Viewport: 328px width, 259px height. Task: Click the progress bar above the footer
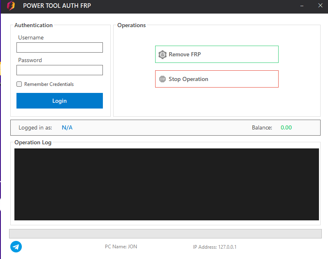[x=165, y=234]
